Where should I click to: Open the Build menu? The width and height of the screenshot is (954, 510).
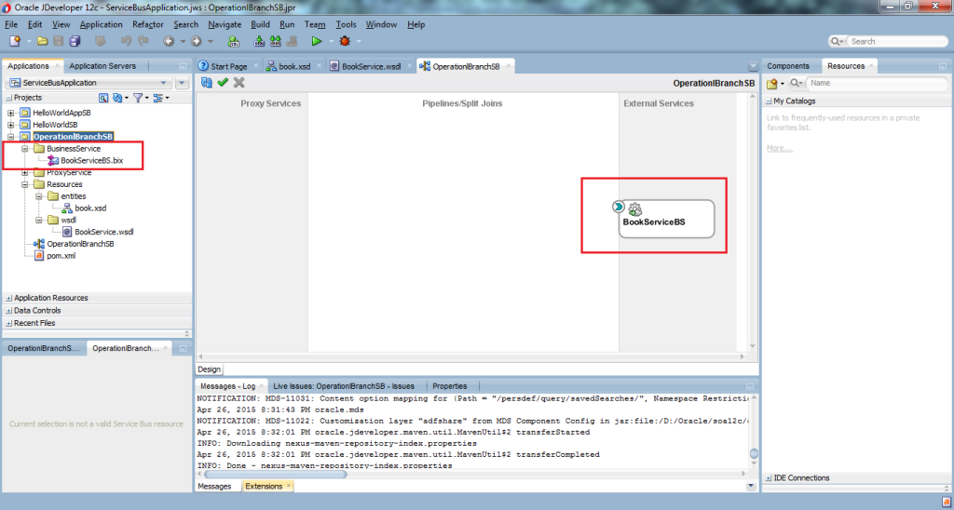(x=261, y=24)
